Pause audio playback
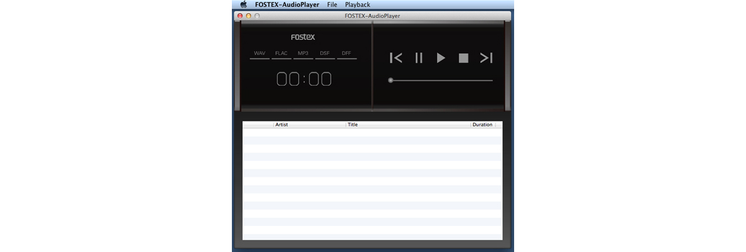746x252 pixels. (x=419, y=58)
